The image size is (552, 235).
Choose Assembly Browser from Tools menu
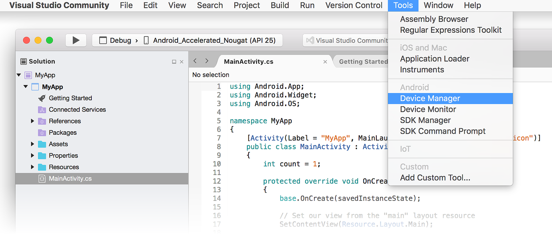[x=451, y=19]
